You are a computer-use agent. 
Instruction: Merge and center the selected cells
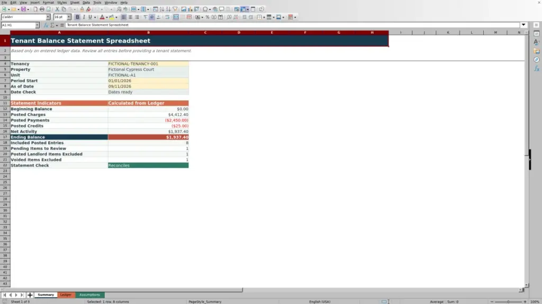176,17
